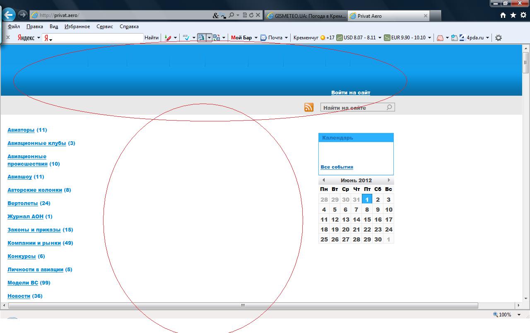Click the RSS feed icon

click(309, 108)
